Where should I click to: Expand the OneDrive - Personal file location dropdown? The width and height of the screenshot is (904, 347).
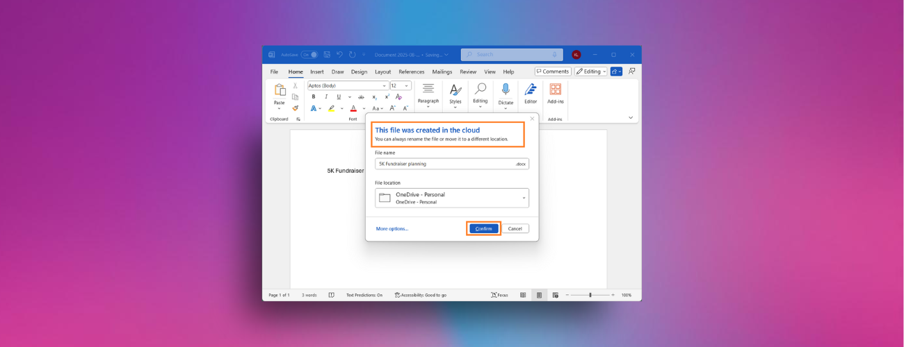pos(452,198)
